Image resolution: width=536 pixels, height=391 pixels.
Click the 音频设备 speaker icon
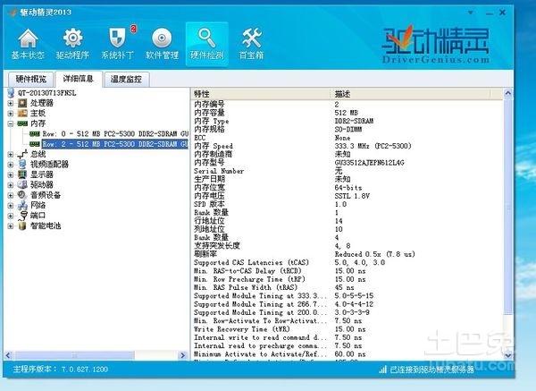pos(22,195)
